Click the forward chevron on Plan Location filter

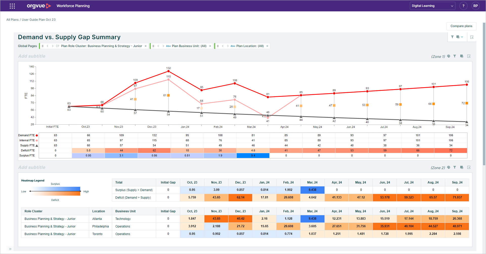227,46
